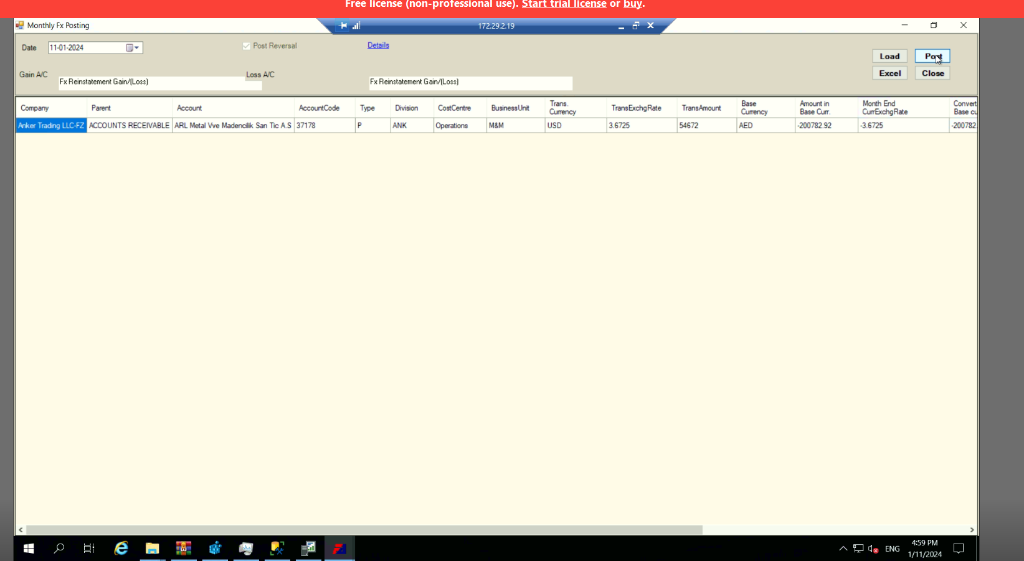Open the Details link
Screen dimensions: 1024x561
(378, 45)
